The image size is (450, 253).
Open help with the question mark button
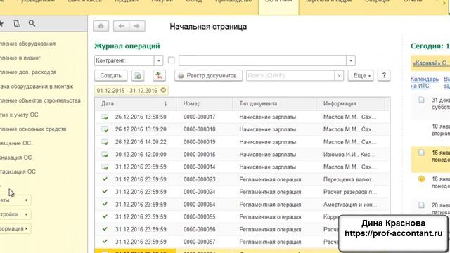point(384,75)
